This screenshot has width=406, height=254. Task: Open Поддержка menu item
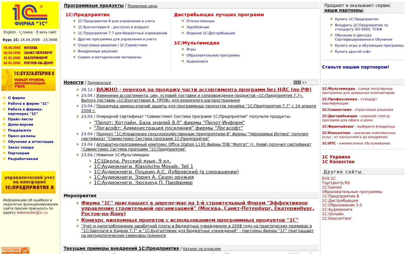click(20, 130)
